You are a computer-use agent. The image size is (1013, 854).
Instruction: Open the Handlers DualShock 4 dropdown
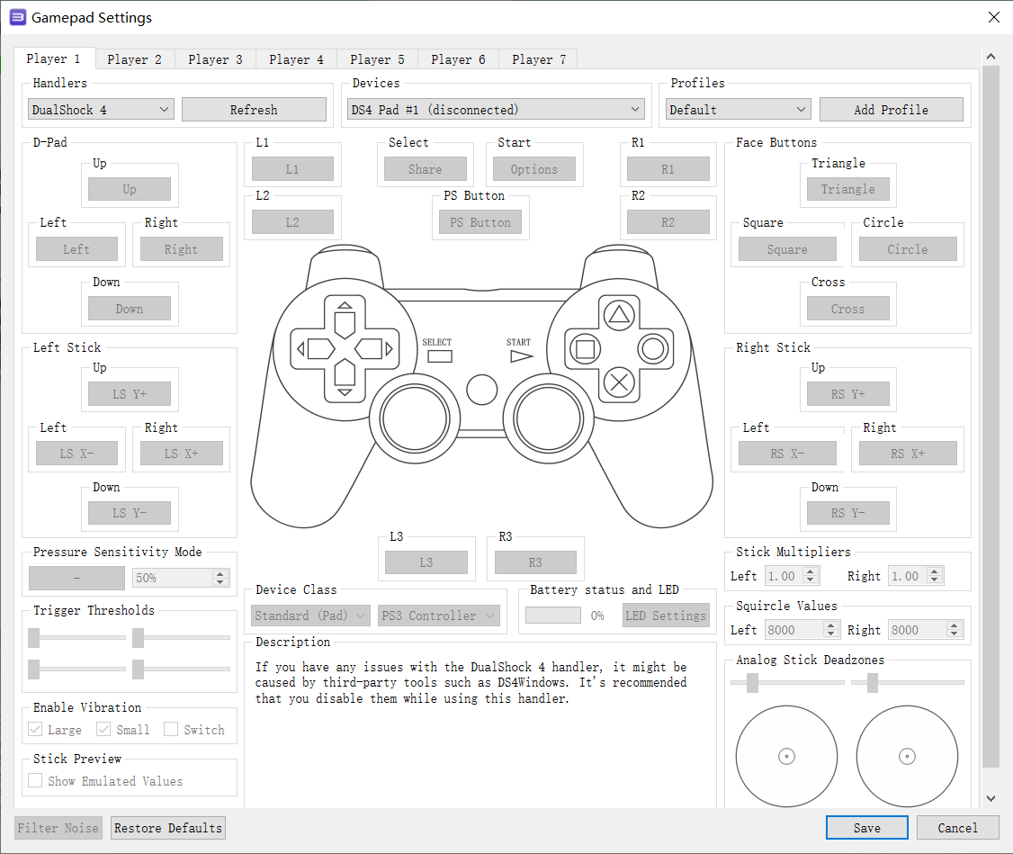point(102,109)
